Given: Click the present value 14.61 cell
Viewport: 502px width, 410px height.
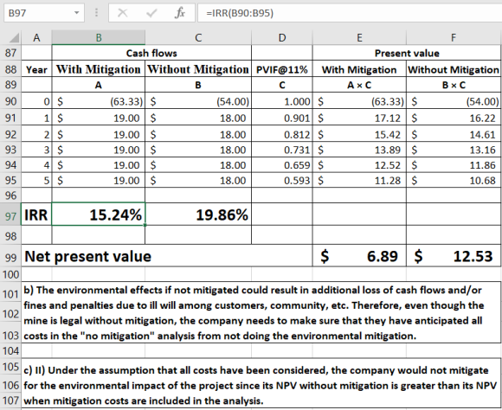Looking at the screenshot, I should tap(454, 134).
